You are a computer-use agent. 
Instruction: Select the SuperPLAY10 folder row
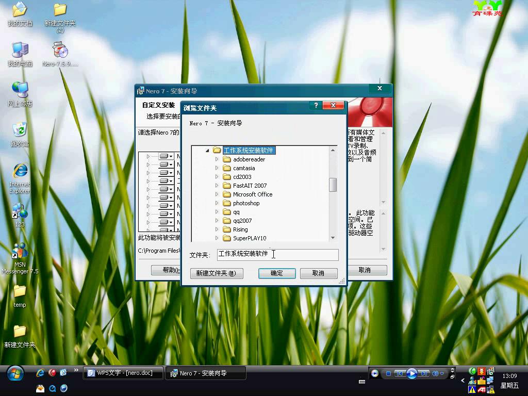point(245,238)
